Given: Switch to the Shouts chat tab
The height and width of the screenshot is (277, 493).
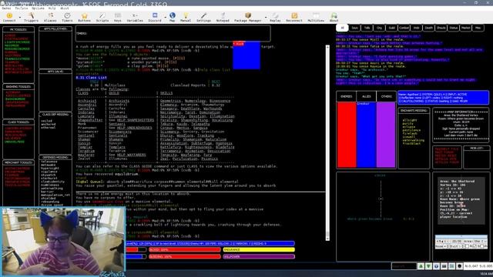Looking at the screenshot, I should (441, 28).
